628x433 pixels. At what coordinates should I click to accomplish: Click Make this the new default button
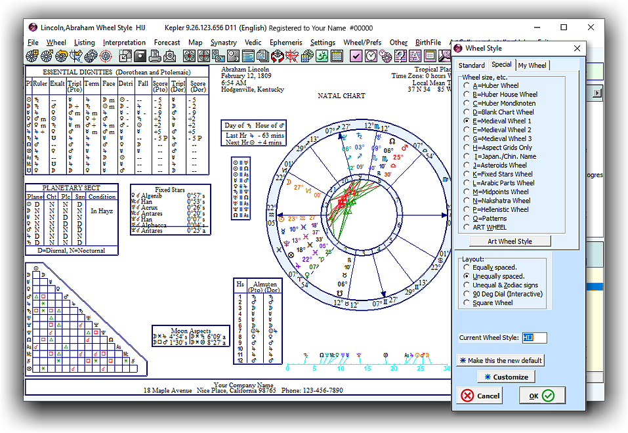click(500, 361)
